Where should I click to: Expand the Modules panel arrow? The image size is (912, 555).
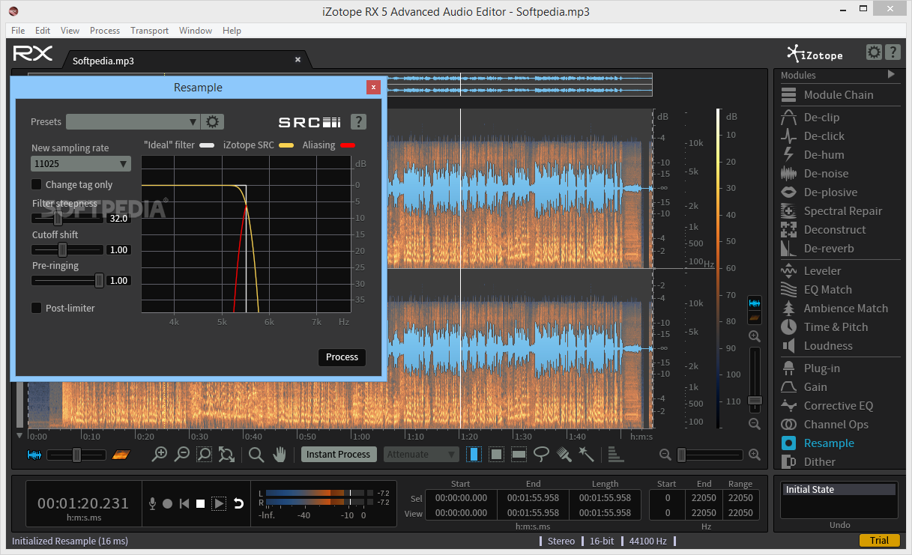[x=891, y=74]
